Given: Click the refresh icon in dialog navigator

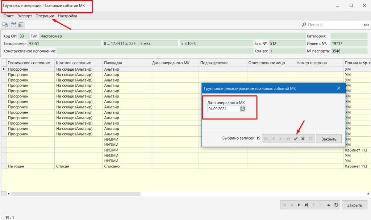Looking at the screenshot, I should click(310, 139).
